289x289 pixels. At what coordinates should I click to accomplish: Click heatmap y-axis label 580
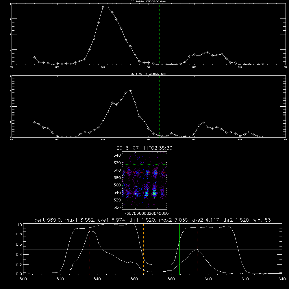point(117,178)
